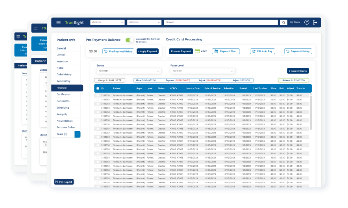Click the magnifier search icon button
The width and height of the screenshot is (348, 208).
click(x=283, y=22)
